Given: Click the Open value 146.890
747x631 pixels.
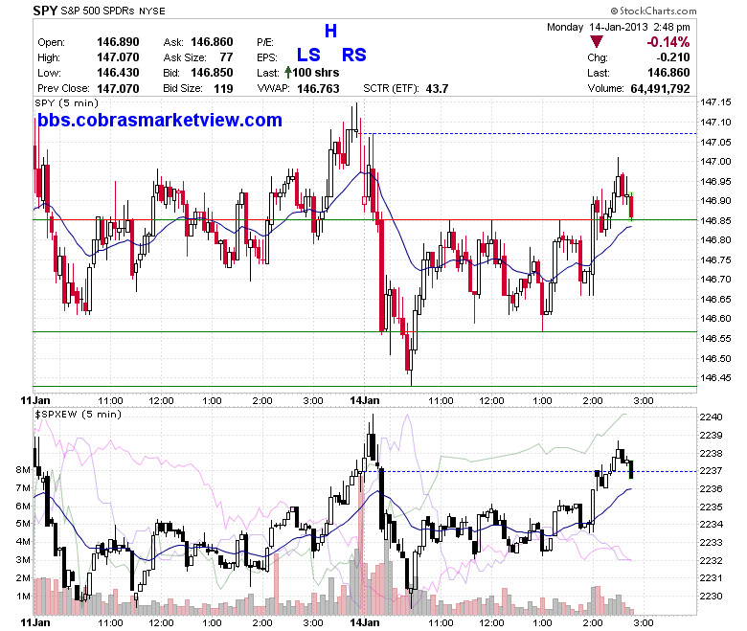Looking at the screenshot, I should click(x=118, y=42).
